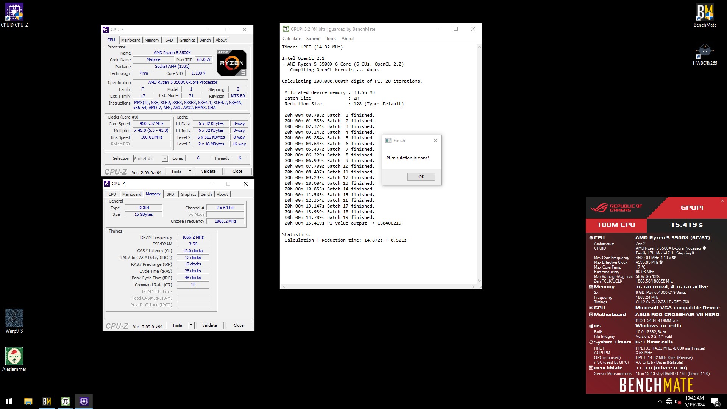Click the GPUPI pi title bar icon
The height and width of the screenshot is (409, 727).
pyautogui.click(x=286, y=29)
